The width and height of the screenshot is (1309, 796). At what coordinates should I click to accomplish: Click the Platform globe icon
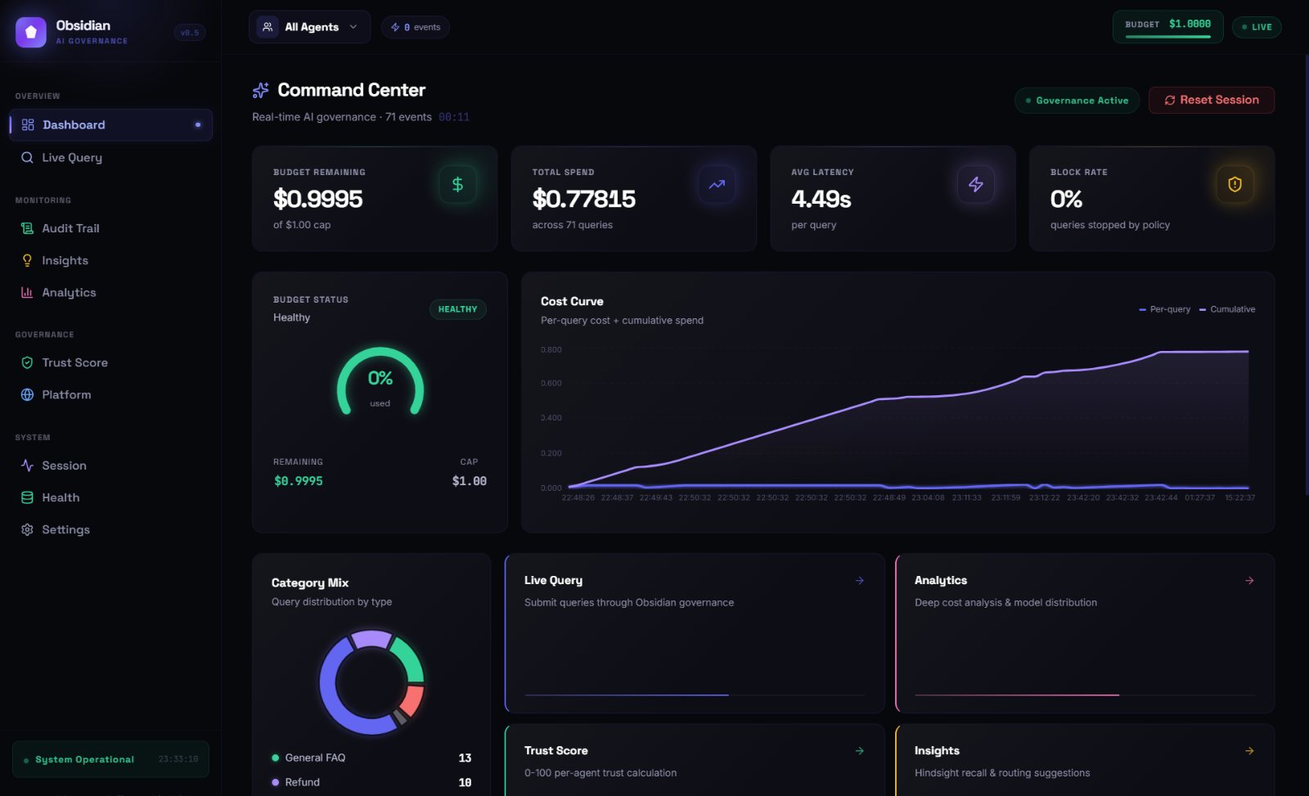click(x=27, y=394)
